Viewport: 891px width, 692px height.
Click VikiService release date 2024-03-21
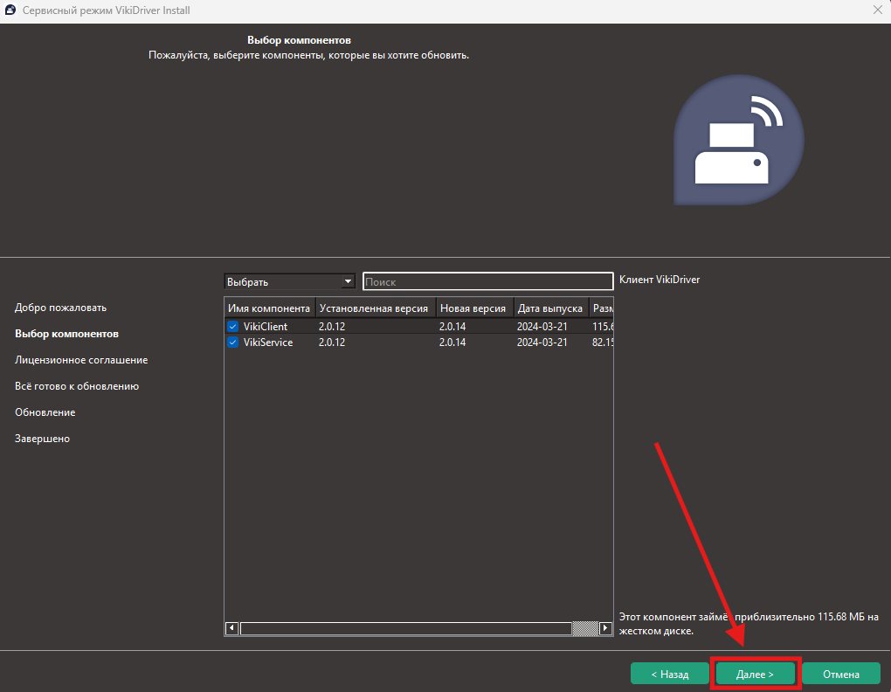point(542,343)
